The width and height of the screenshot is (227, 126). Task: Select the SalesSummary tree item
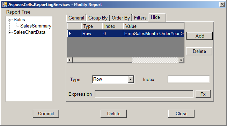[36, 26]
